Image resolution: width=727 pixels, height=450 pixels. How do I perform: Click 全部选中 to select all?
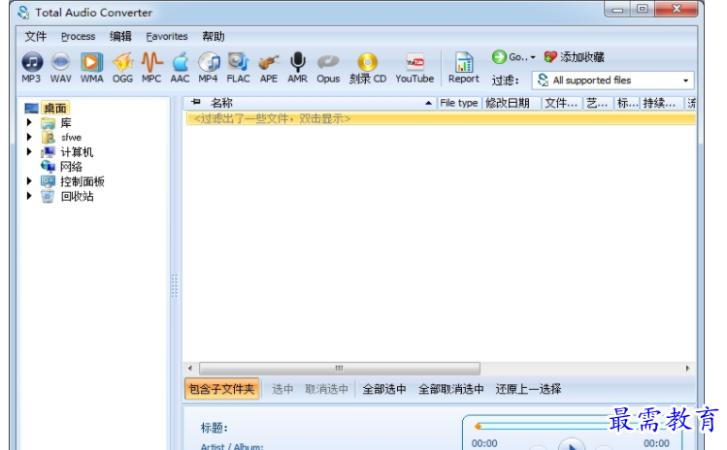[x=384, y=389]
